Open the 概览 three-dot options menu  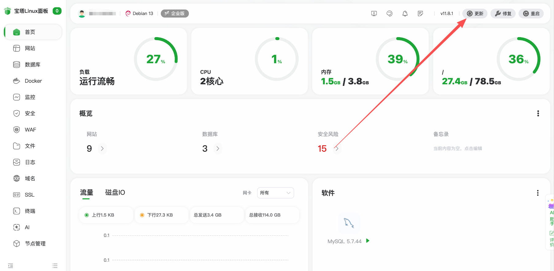pyautogui.click(x=538, y=113)
